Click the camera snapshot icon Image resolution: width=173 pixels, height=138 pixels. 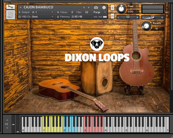click(x=96, y=7)
